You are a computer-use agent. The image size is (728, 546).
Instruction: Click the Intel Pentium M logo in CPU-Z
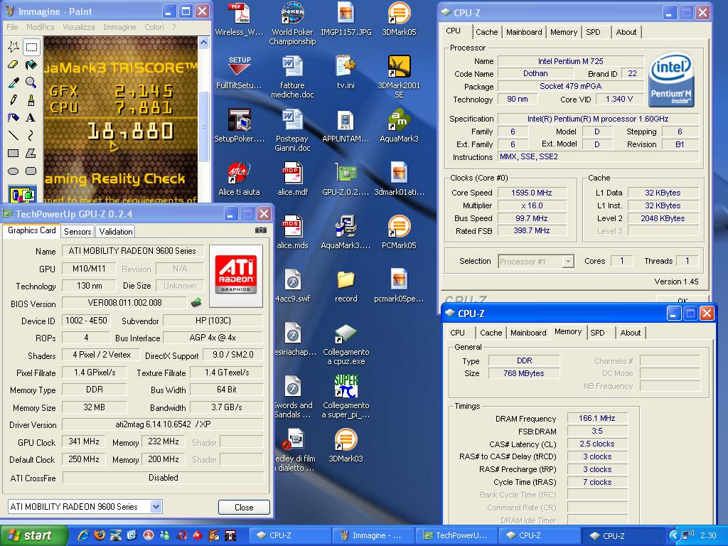coord(672,80)
